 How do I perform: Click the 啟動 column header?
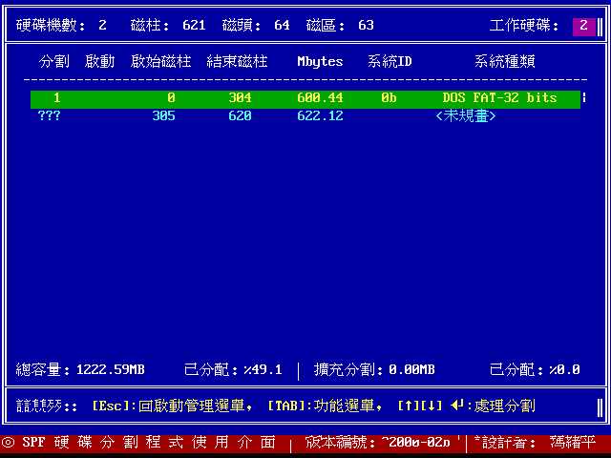[99, 62]
